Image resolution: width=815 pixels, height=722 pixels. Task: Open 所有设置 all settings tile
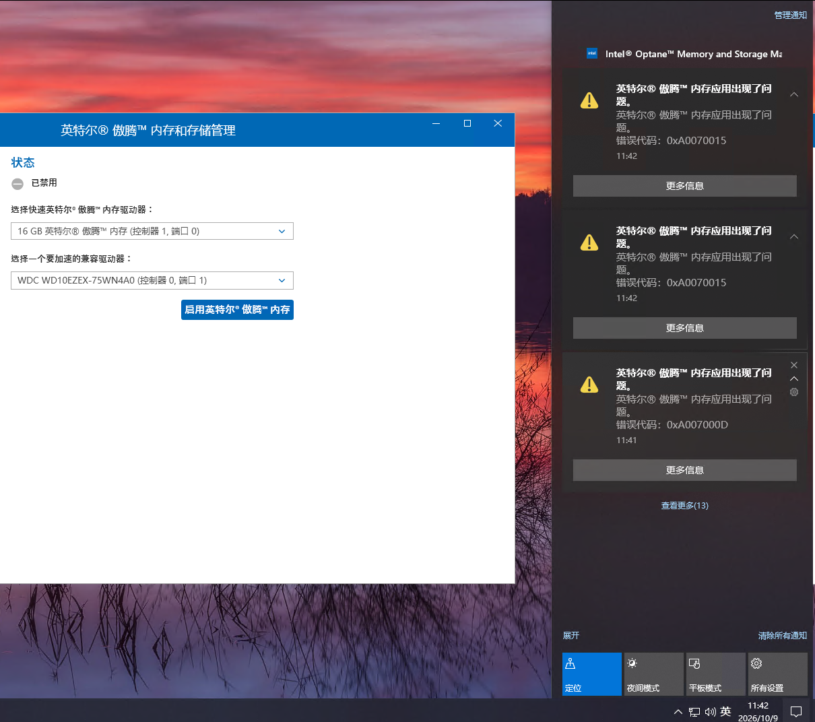[778, 674]
